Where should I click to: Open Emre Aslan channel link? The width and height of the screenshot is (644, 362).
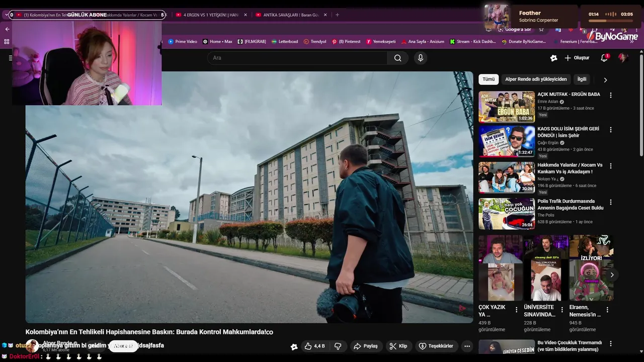click(548, 102)
